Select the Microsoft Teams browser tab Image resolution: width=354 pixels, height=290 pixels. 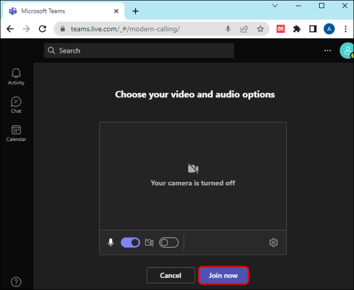pos(63,11)
